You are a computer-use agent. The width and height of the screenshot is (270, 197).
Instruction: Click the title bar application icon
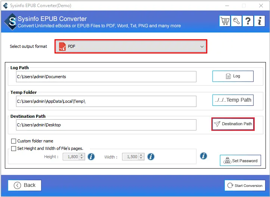coord(6,6)
